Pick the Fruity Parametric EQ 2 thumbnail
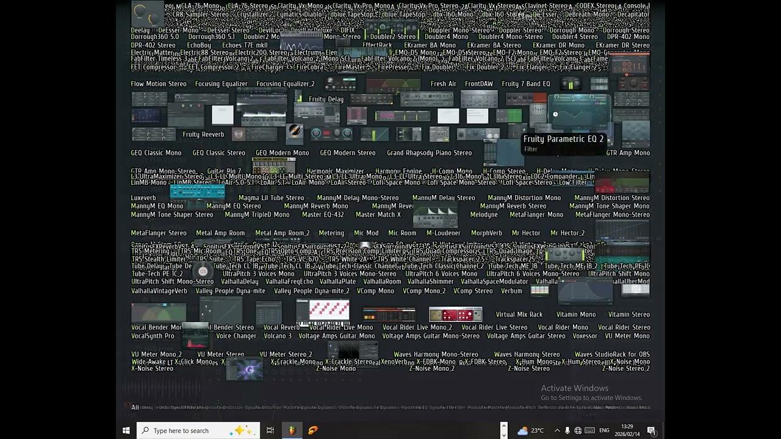 pos(580,113)
